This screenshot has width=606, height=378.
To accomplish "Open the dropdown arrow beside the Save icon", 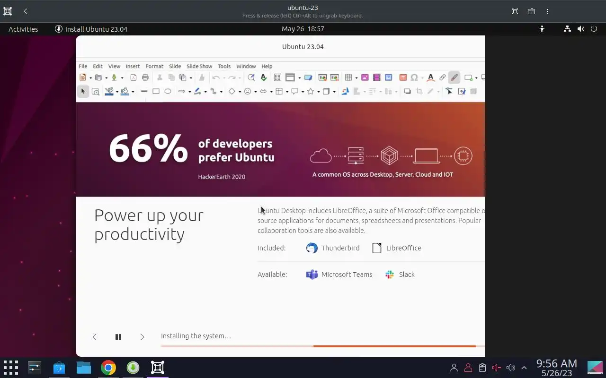I will pos(122,78).
